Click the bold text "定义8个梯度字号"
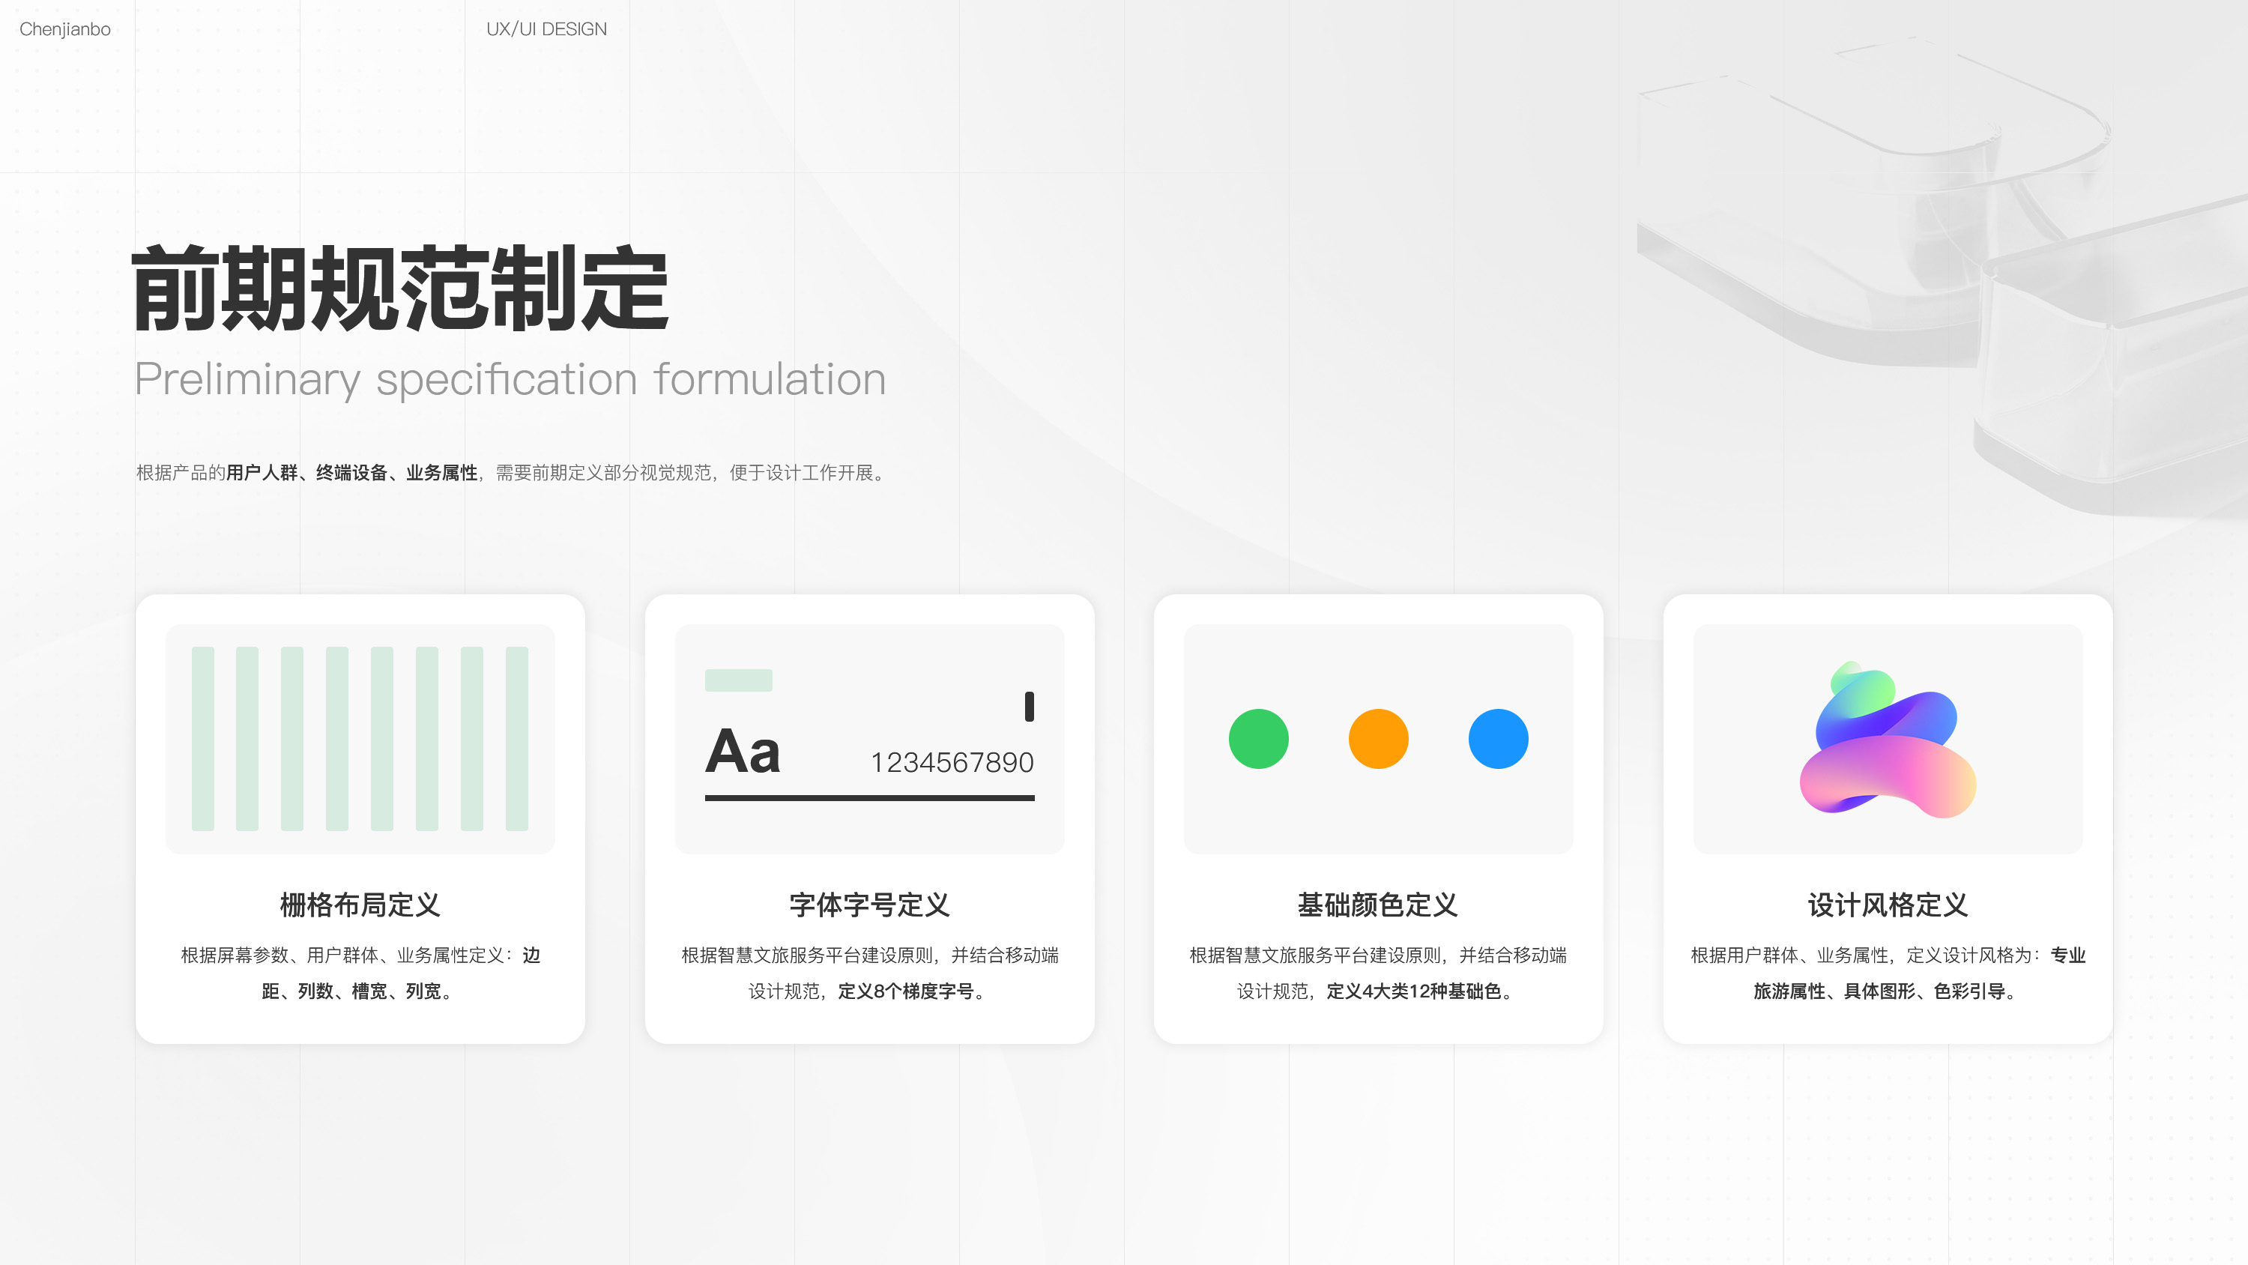This screenshot has height=1265, width=2248. pyautogui.click(x=905, y=991)
